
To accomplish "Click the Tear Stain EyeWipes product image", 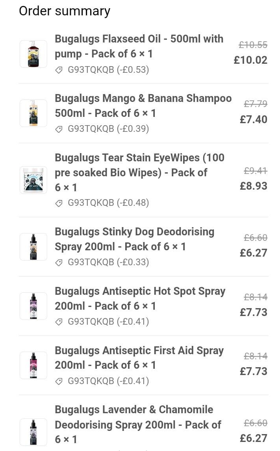I will (33, 180).
